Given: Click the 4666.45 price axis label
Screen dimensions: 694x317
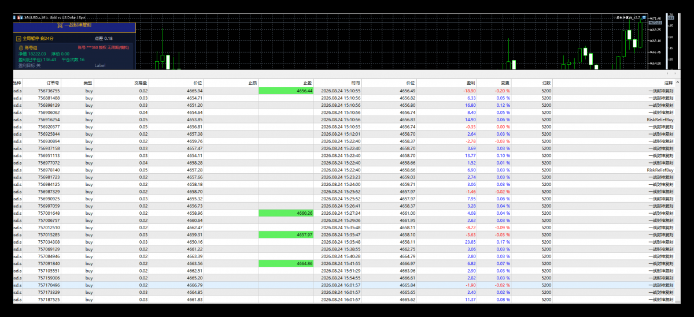Looking at the screenshot, I should (x=655, y=52).
